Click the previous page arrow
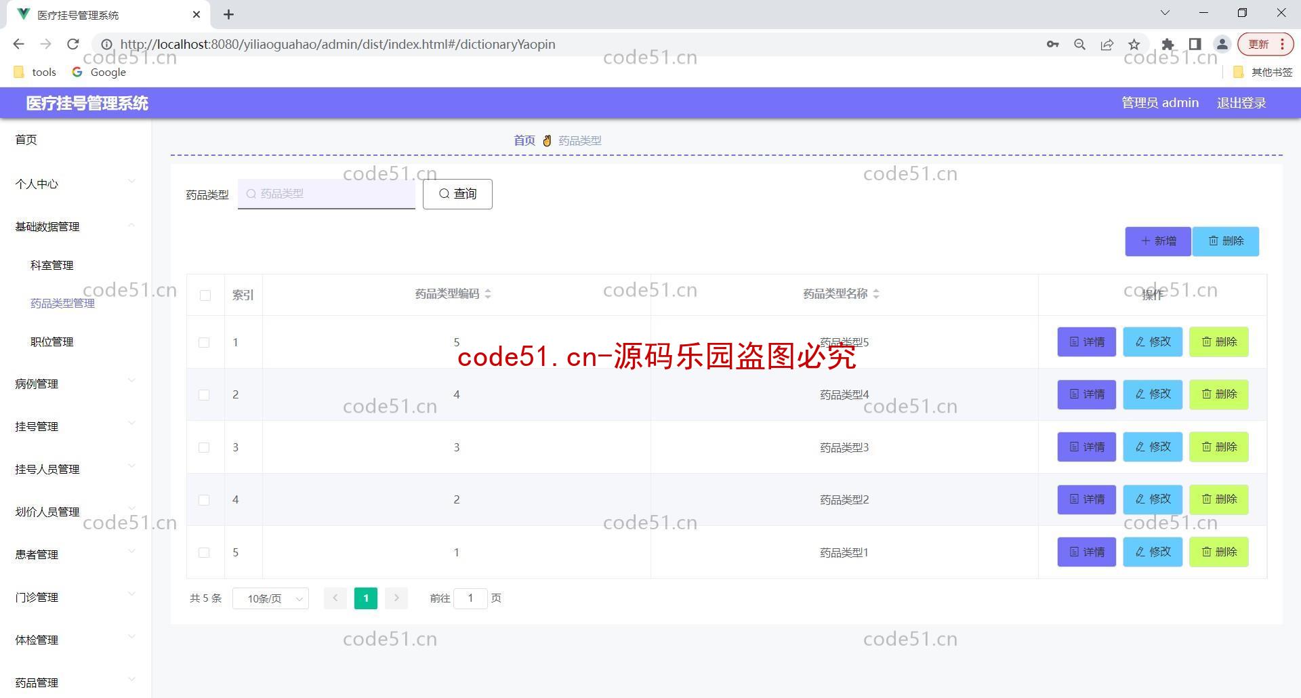The image size is (1301, 698). pos(335,598)
